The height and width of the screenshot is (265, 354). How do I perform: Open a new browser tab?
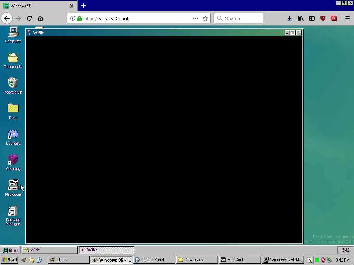[x=83, y=6]
